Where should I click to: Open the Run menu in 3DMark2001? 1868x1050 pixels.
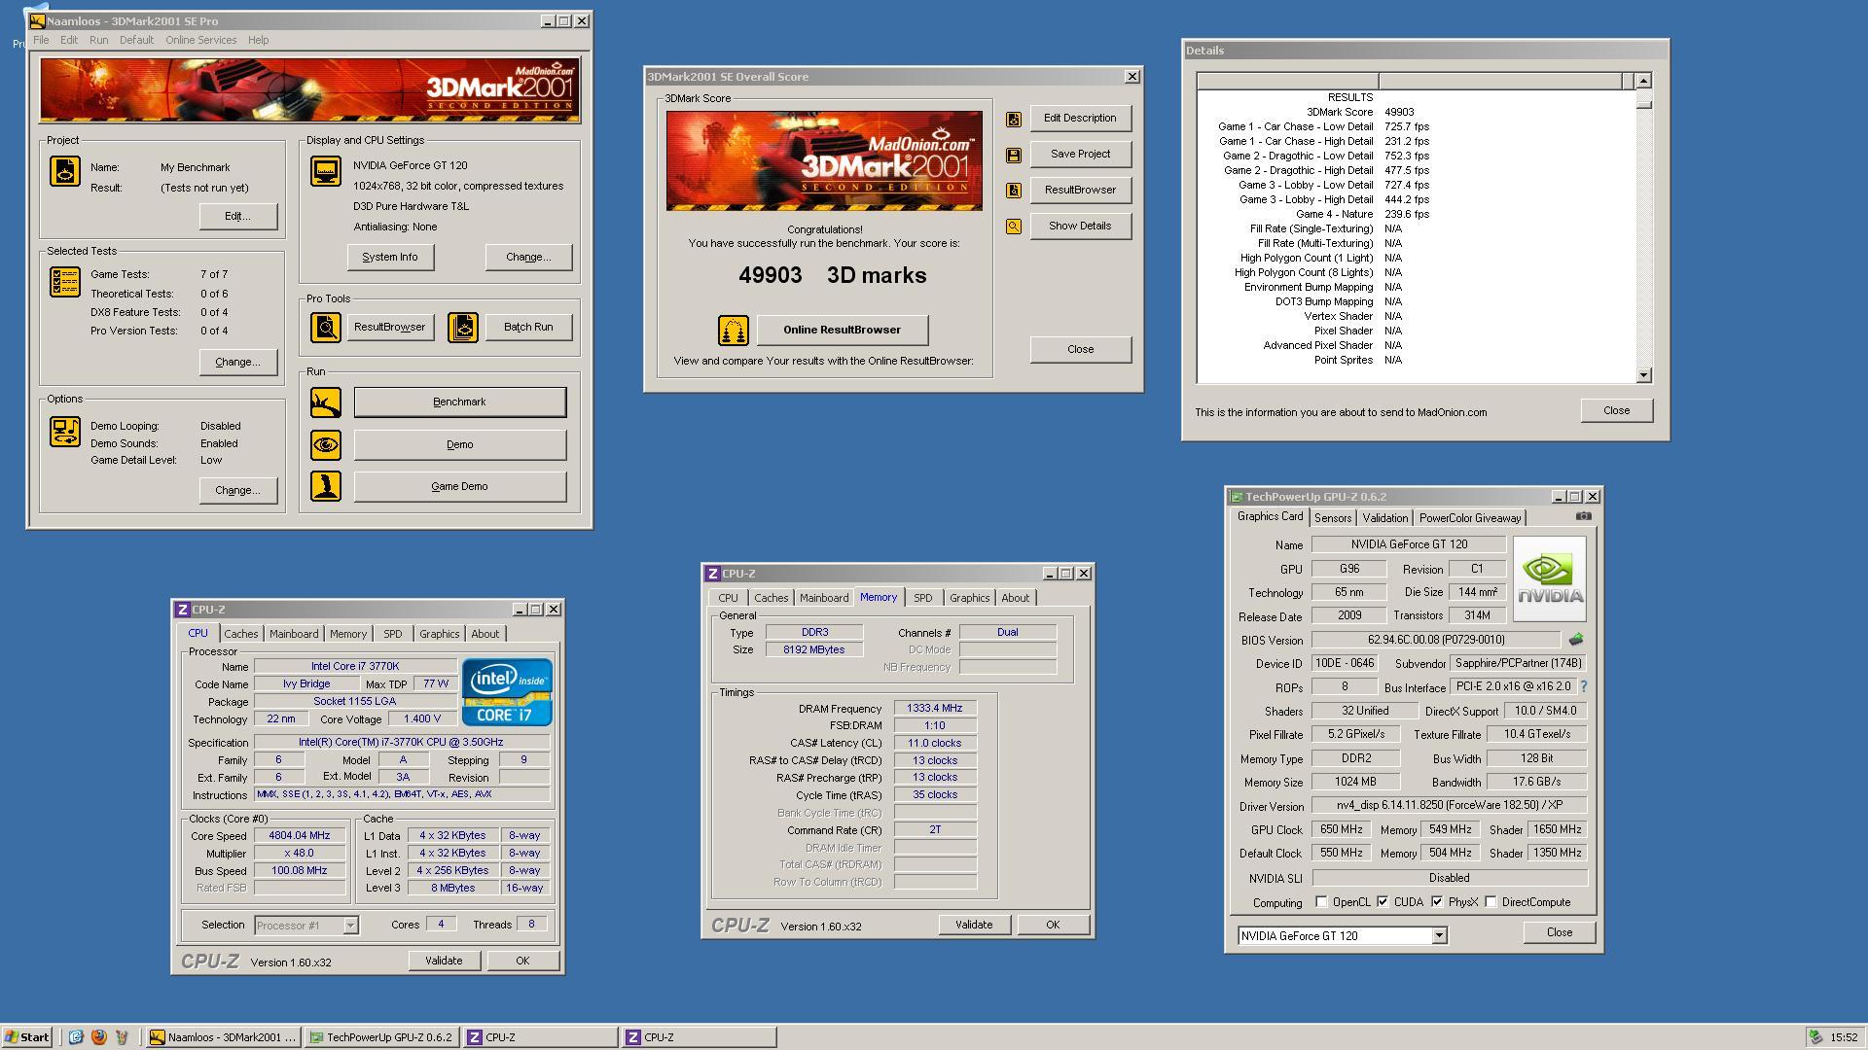point(99,40)
